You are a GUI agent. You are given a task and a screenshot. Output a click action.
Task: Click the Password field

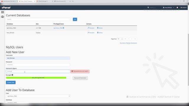click(x=38, y=65)
